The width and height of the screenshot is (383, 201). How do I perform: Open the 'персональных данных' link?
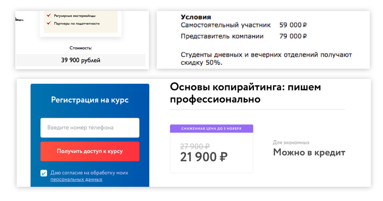(x=76, y=180)
